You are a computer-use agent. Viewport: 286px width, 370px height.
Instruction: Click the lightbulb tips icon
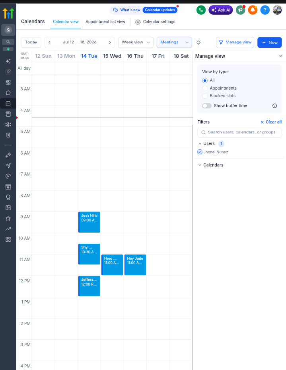(x=198, y=43)
